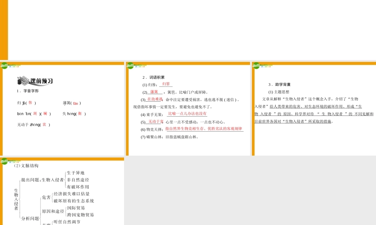Viewport: 376px width, 225px height.
Task: Click the '生于异地' leaf item
Action: tap(76, 173)
